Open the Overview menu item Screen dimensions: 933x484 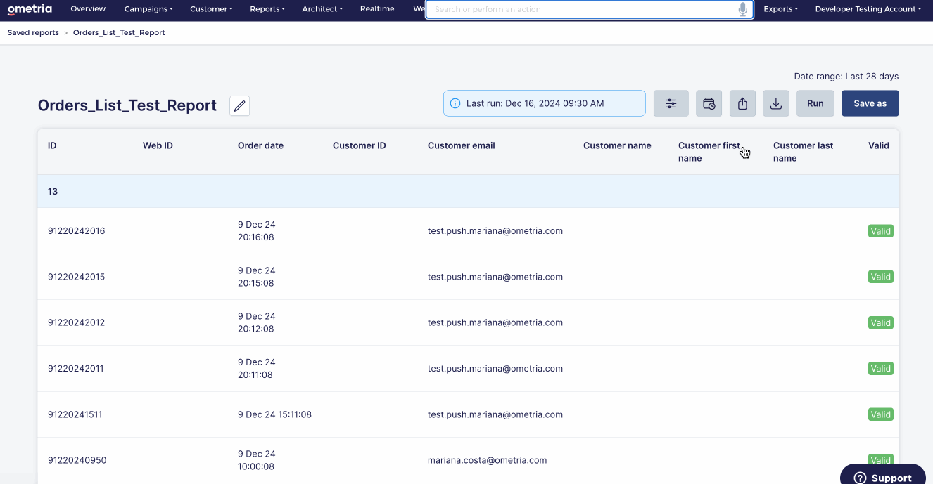click(88, 9)
